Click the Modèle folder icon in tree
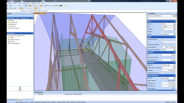The height and width of the screenshot is (103, 184). pos(9,20)
